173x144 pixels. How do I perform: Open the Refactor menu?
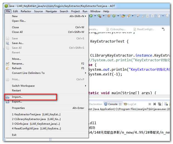click(x=26, y=11)
